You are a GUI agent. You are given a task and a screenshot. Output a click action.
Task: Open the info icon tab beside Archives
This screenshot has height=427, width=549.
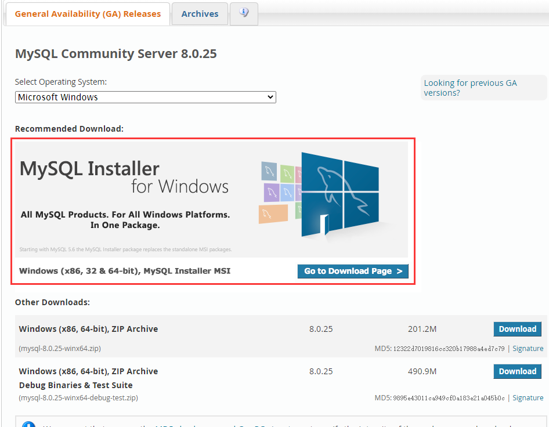244,13
